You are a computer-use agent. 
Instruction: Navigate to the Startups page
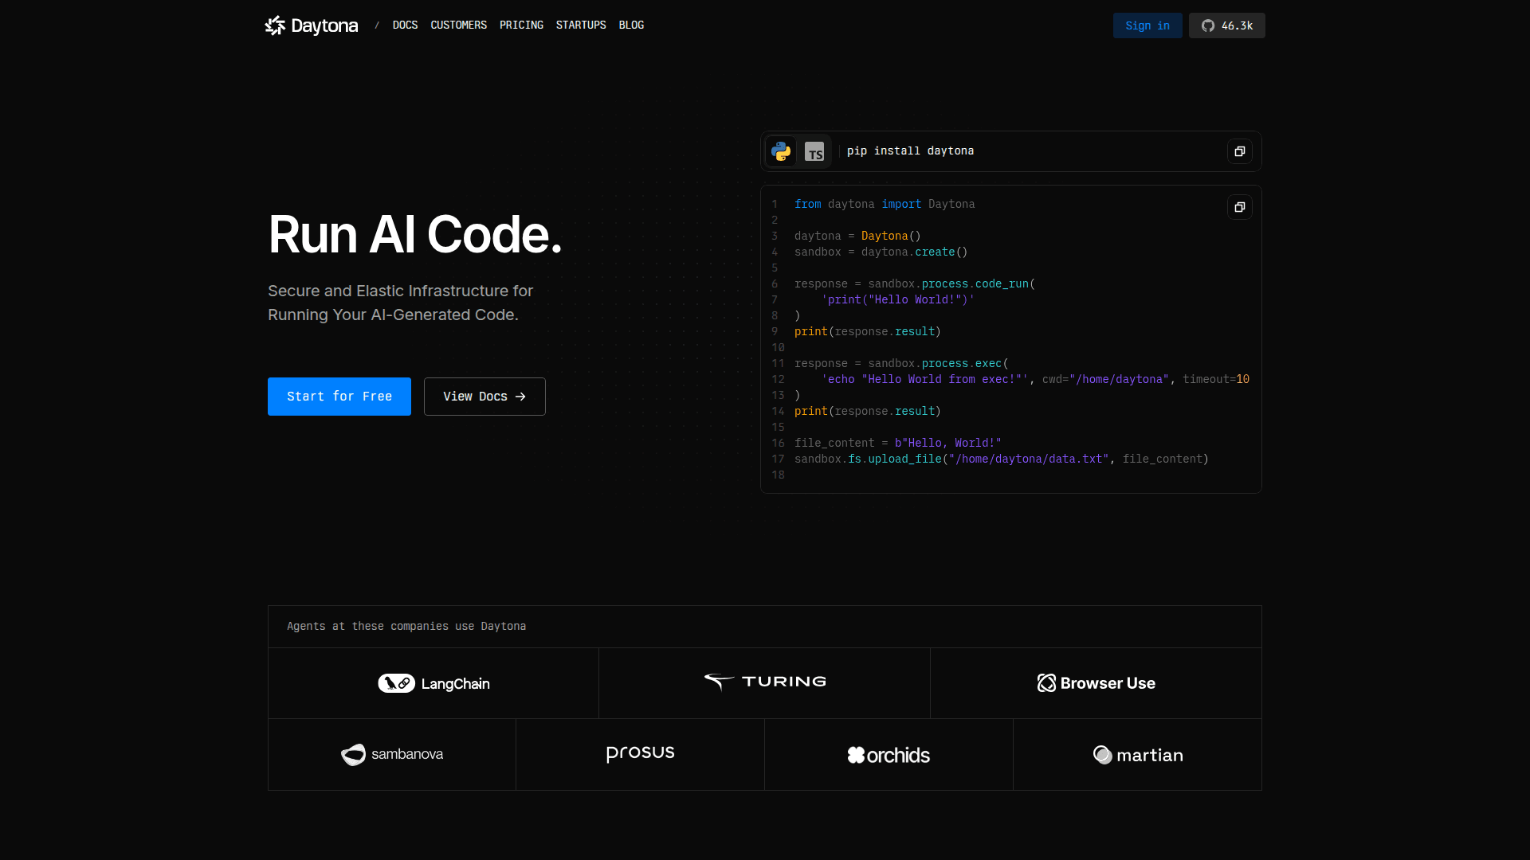tap(581, 25)
